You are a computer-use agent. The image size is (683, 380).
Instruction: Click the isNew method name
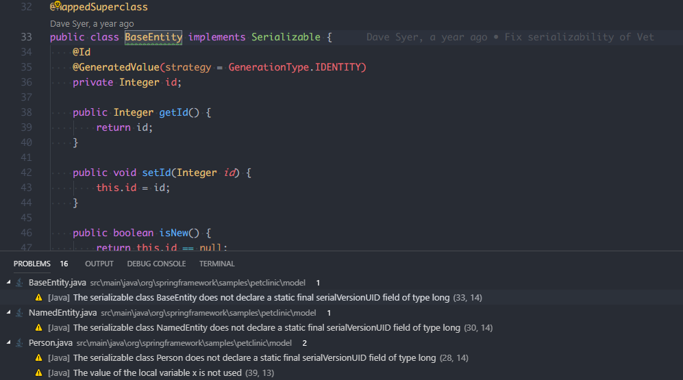174,233
